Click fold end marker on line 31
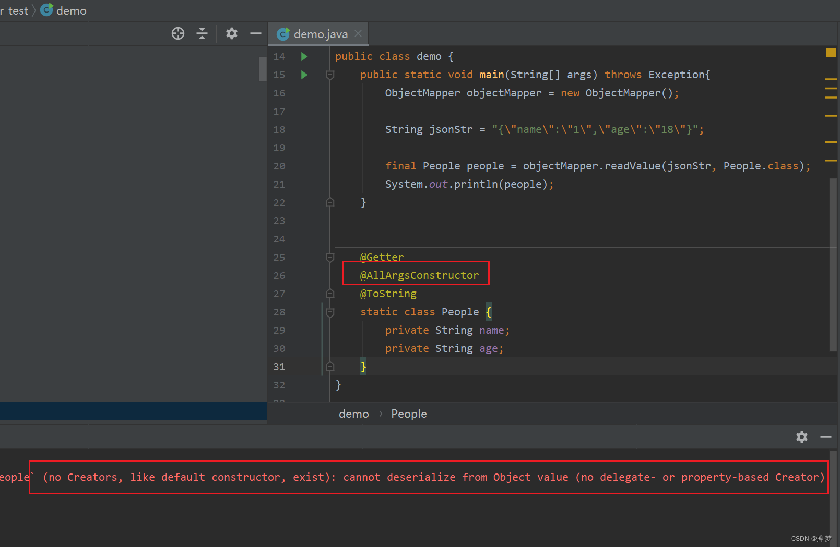The height and width of the screenshot is (547, 840). tap(330, 367)
